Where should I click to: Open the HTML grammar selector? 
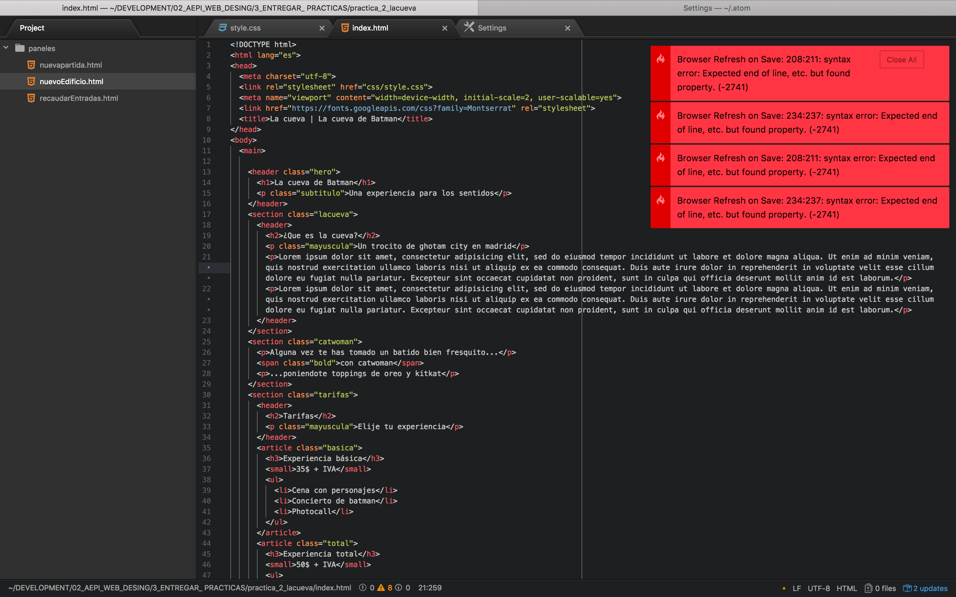click(x=846, y=588)
